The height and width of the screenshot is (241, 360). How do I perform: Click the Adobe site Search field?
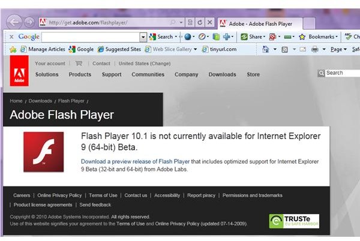(343, 73)
